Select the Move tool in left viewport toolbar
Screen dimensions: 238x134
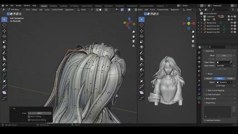point(4,31)
